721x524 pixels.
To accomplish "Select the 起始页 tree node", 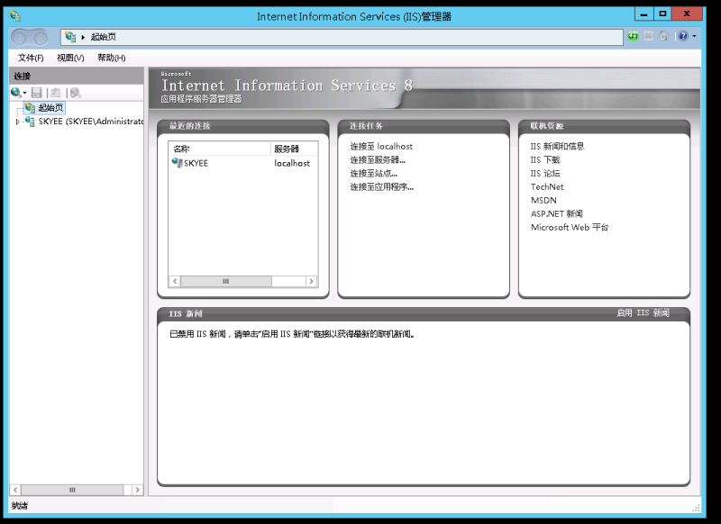I will (50, 108).
